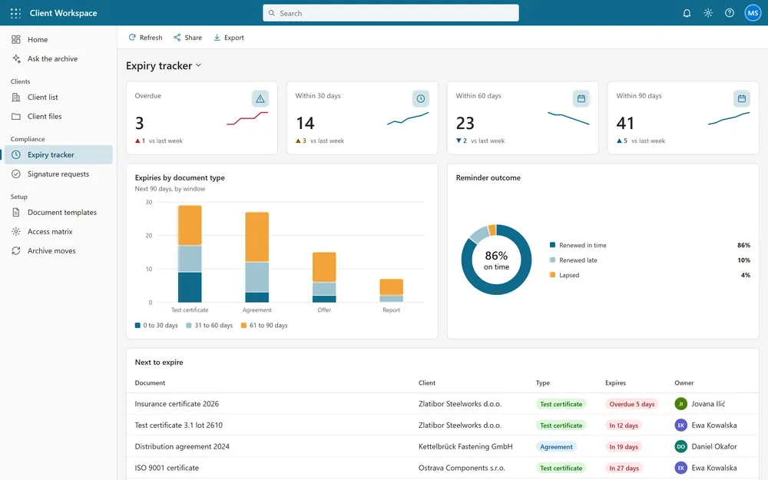The width and height of the screenshot is (768, 480).
Task: Click owner Daniel Okafor
Action: pyautogui.click(x=706, y=447)
